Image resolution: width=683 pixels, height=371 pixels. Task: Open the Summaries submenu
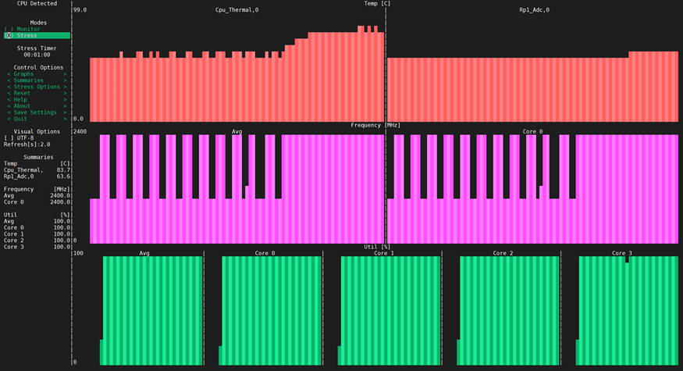[x=37, y=80]
